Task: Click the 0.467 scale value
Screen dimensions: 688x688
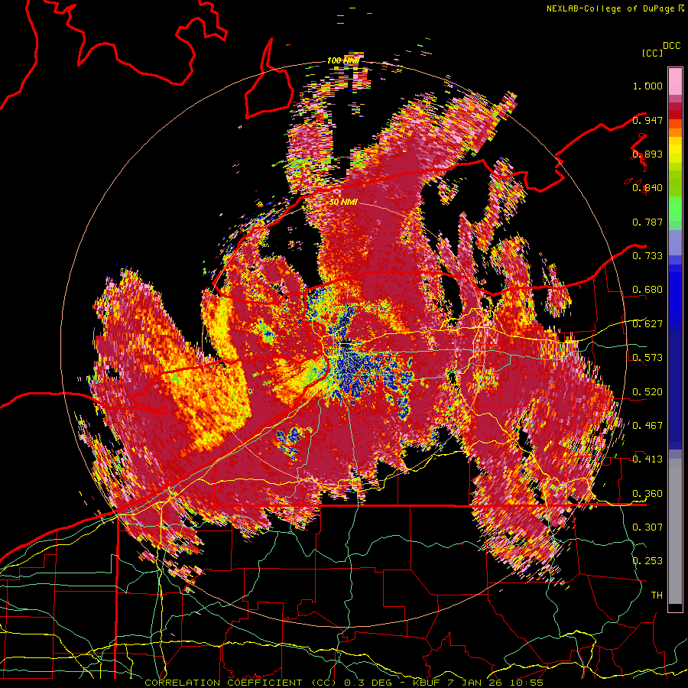Action: [x=647, y=425]
